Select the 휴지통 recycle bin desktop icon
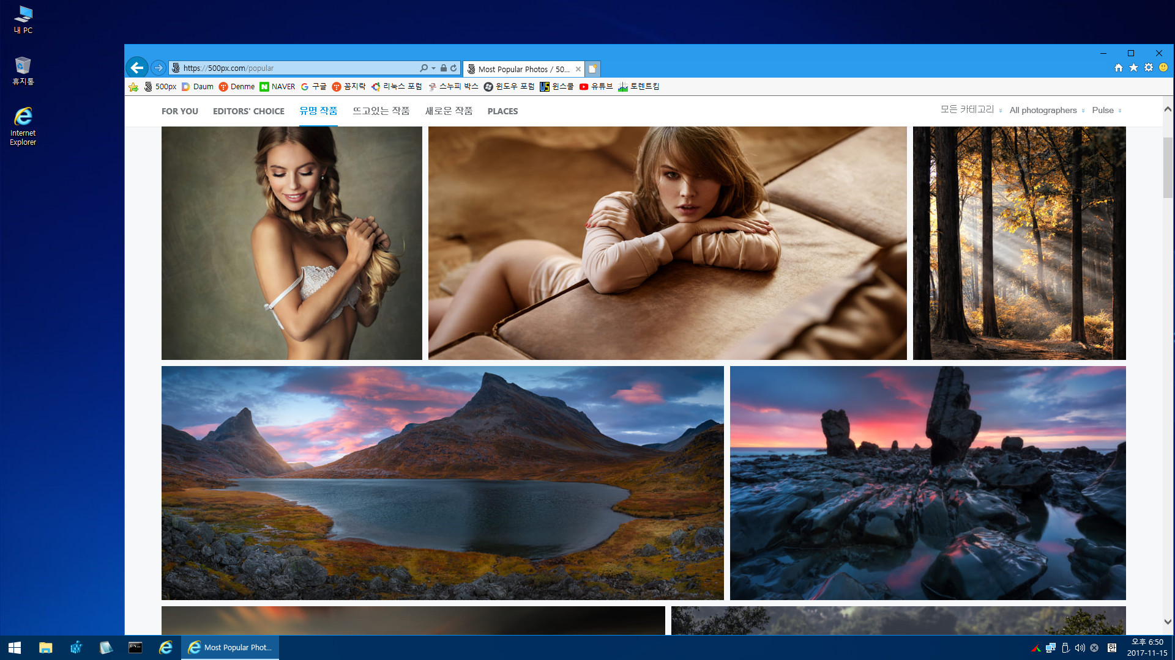The height and width of the screenshot is (660, 1175). (x=23, y=71)
